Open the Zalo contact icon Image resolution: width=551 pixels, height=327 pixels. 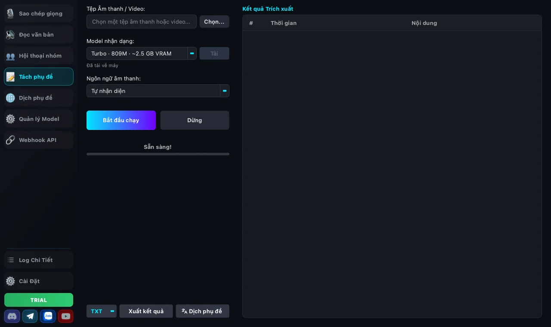(x=48, y=316)
